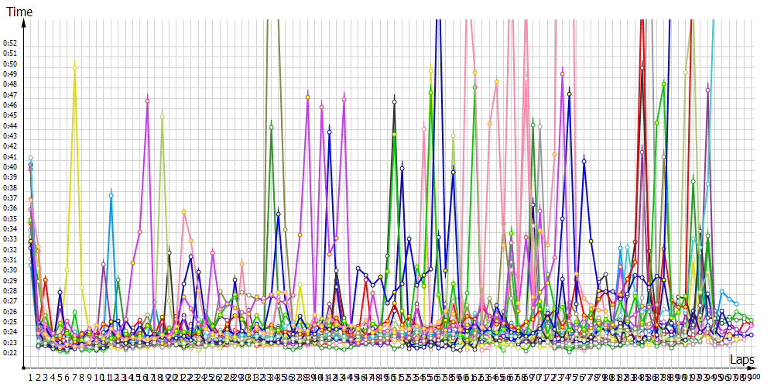Click the upward arrow atop the time axis
The image size is (774, 387).
point(24,21)
